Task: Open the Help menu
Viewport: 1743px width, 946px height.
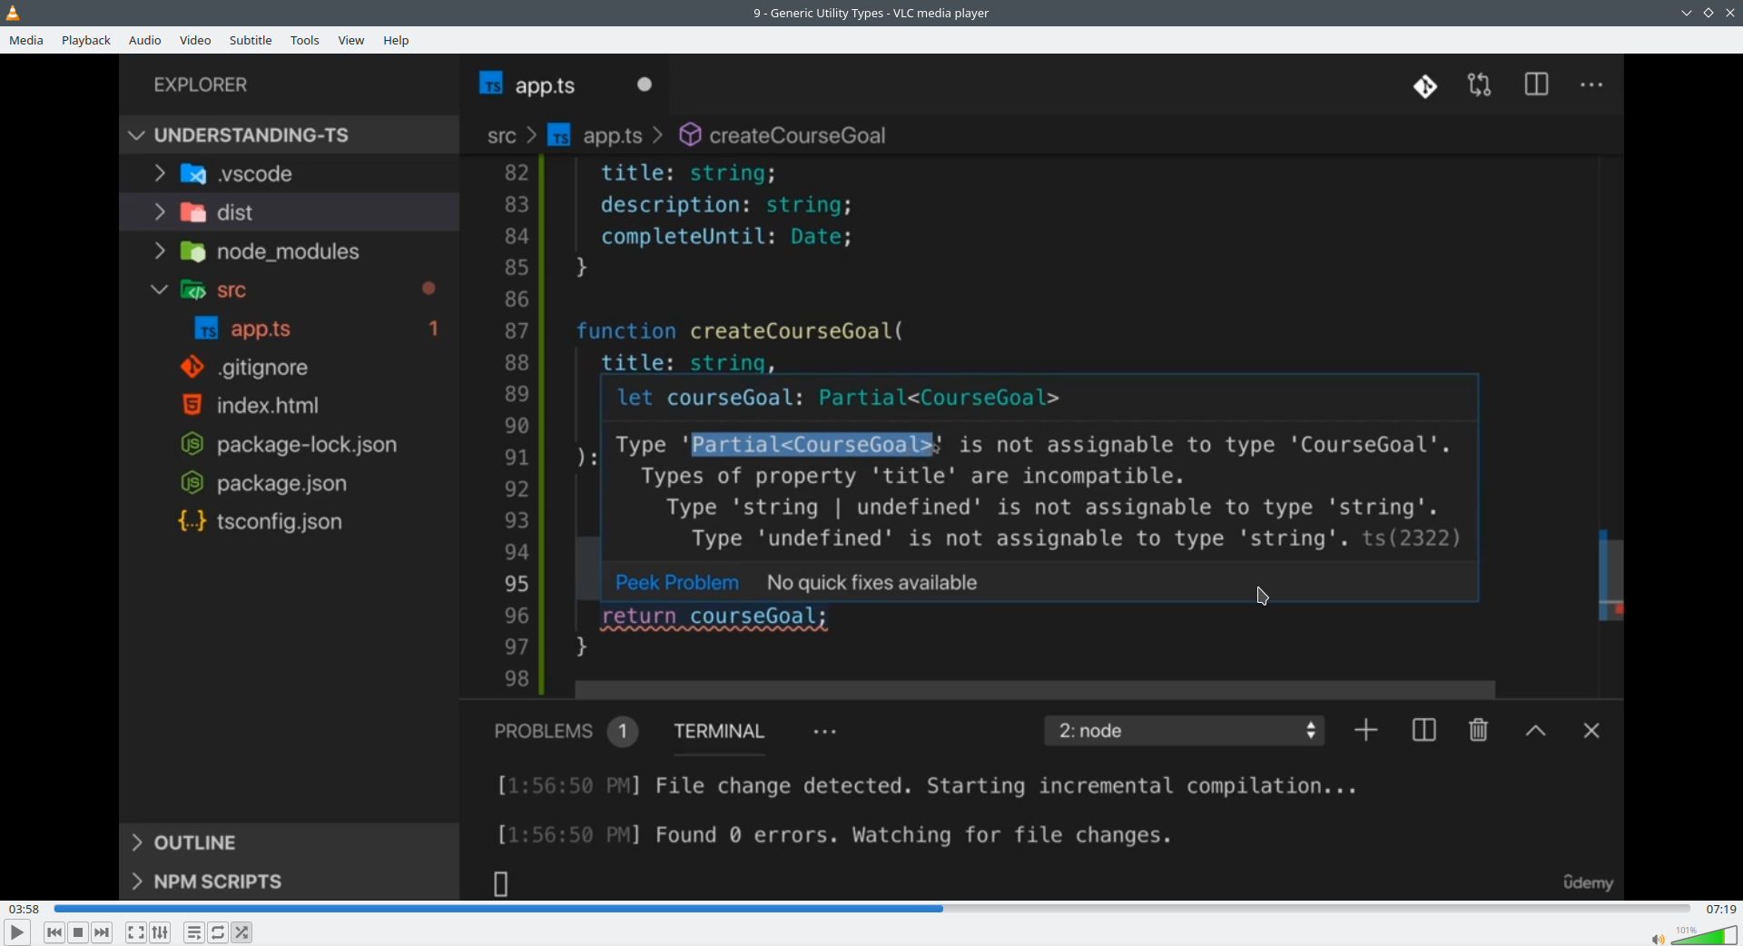Action: tap(396, 41)
